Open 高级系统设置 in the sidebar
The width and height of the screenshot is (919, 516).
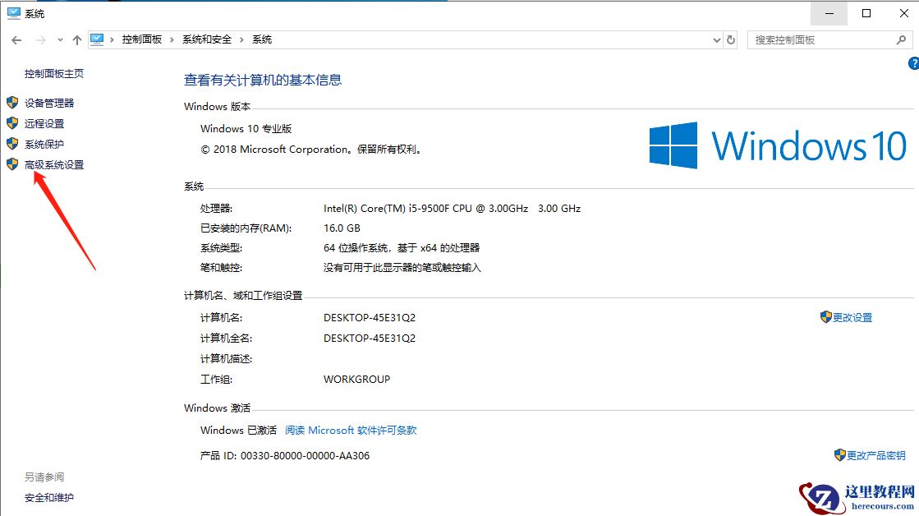click(x=54, y=164)
